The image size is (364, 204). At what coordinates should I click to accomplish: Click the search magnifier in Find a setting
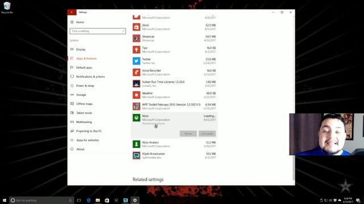[x=123, y=31]
